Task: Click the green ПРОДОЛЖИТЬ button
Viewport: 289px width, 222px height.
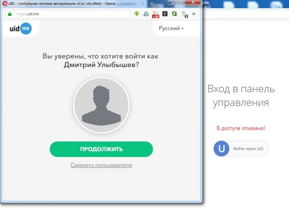Action: 101,149
